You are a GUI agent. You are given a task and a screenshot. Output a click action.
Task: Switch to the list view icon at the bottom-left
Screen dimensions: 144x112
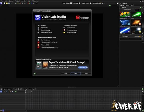(1, 110)
